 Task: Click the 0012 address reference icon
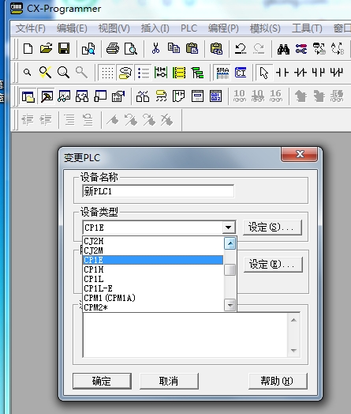(x=215, y=96)
